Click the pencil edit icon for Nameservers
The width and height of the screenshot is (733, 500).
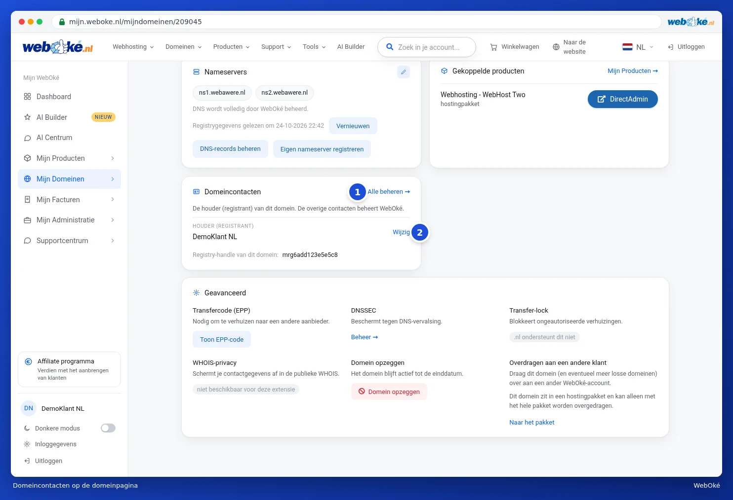pos(404,72)
